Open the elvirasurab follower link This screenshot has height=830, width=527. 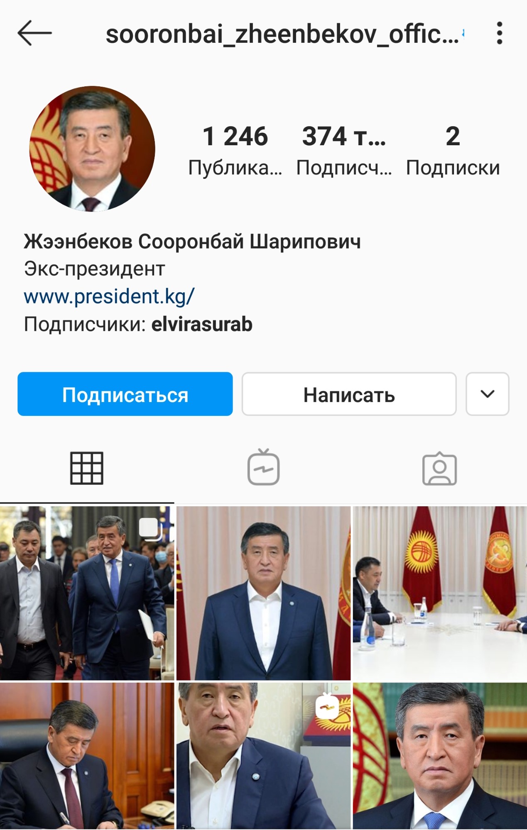tap(202, 324)
